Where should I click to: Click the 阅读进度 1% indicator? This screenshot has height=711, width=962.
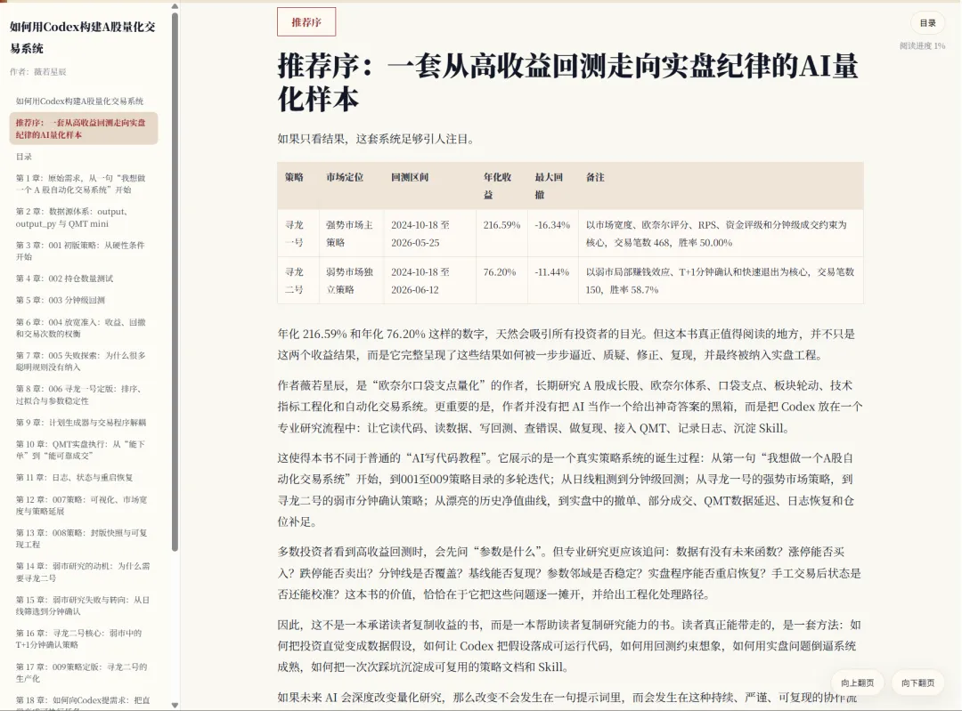[x=922, y=46]
